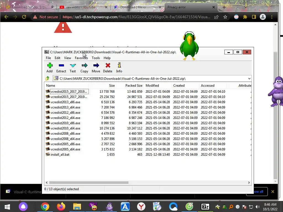Select vcredist2008_x64.exe file

(65, 139)
